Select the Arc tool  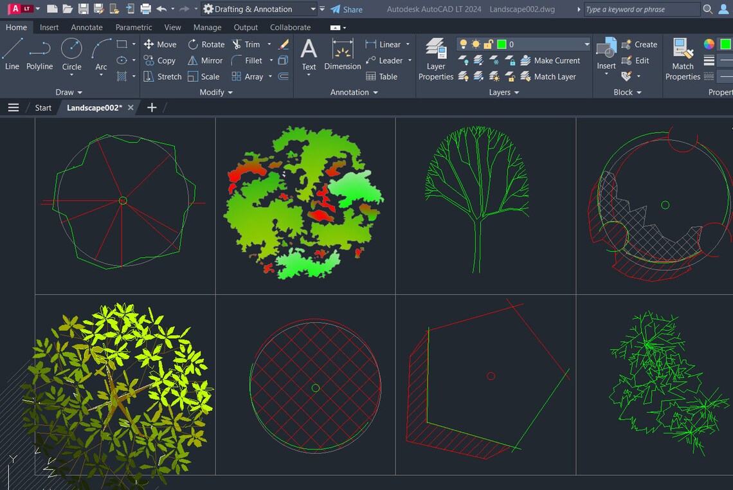point(100,57)
